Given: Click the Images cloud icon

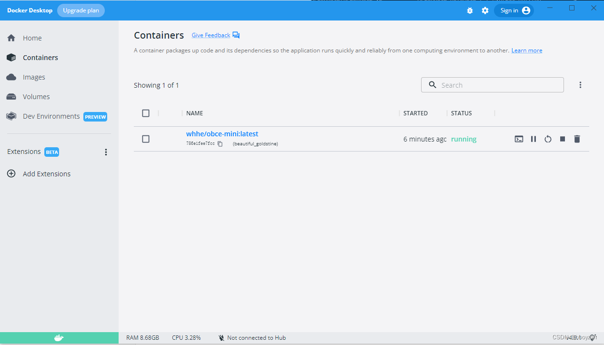Looking at the screenshot, I should [x=11, y=77].
